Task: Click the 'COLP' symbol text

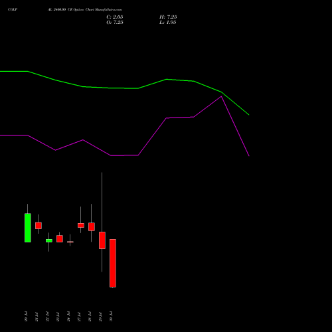Action: pos(13,9)
